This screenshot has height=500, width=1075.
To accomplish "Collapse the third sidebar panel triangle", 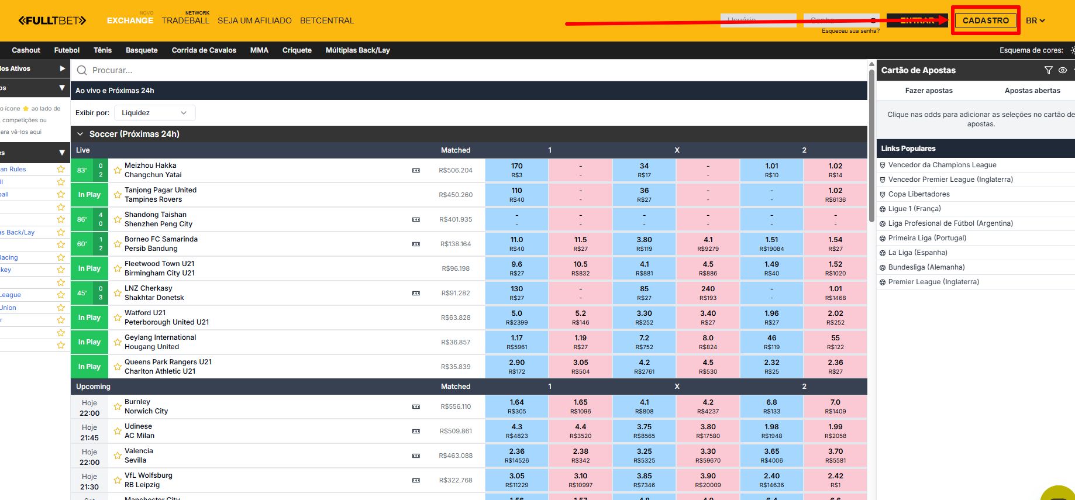I will (x=62, y=153).
